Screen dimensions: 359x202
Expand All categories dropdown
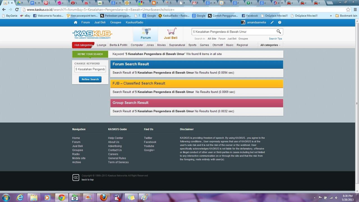(270, 45)
